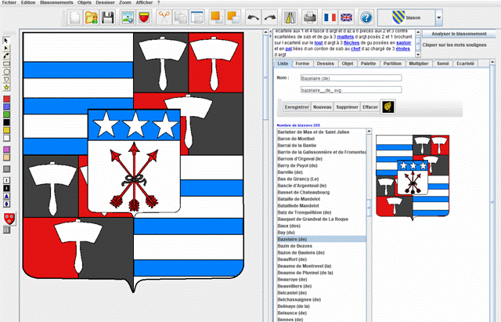Switch to the Palette tab
Viewport: 501px width, 322px height.
(x=366, y=63)
